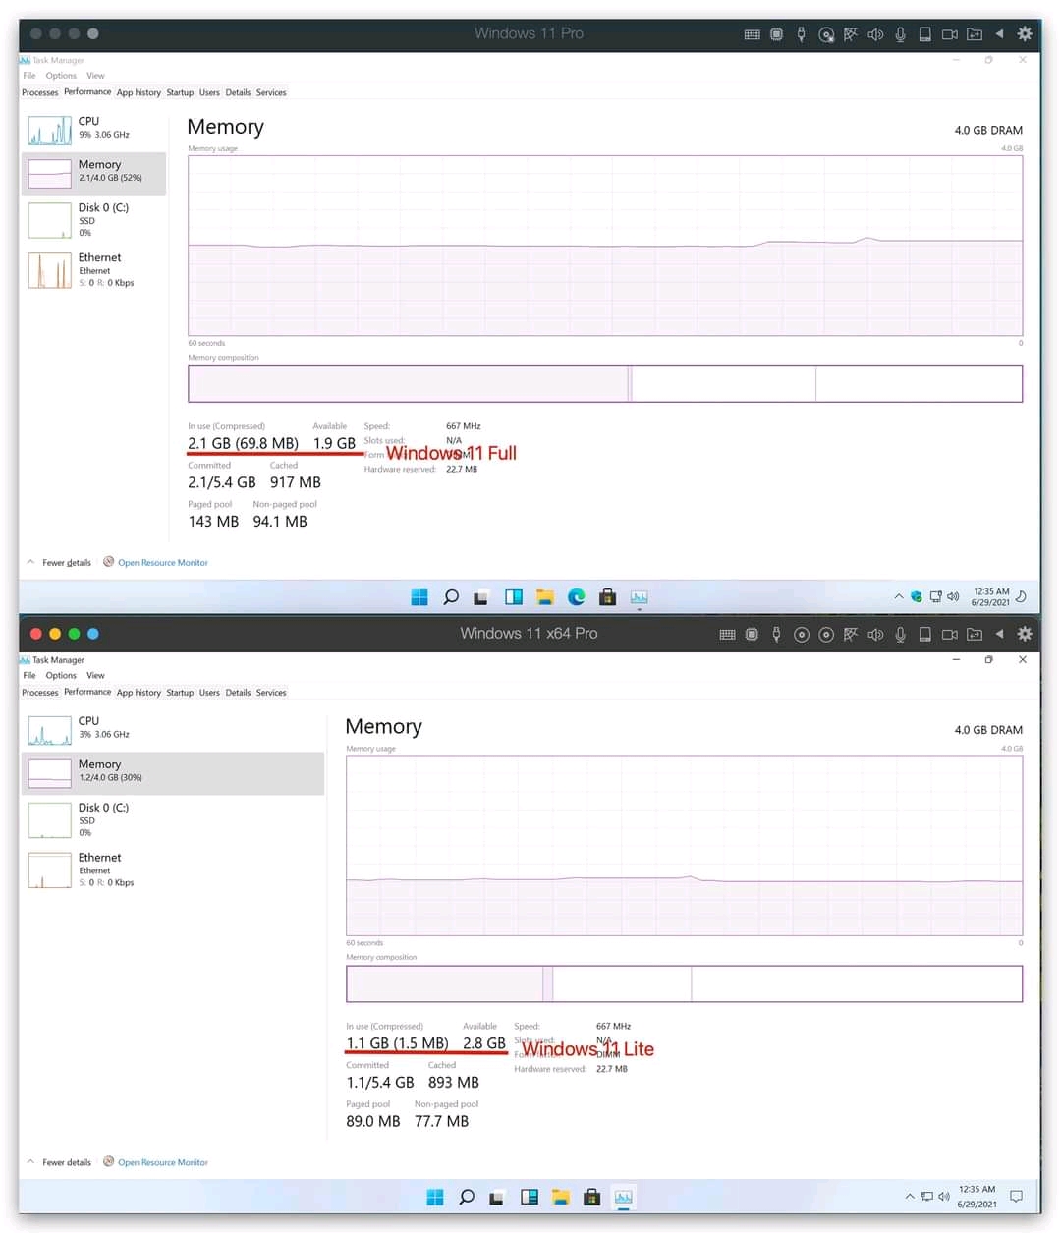Open Search in Windows 11 x64 Pro taskbar
The image size is (1061, 1233).
coord(467,1197)
